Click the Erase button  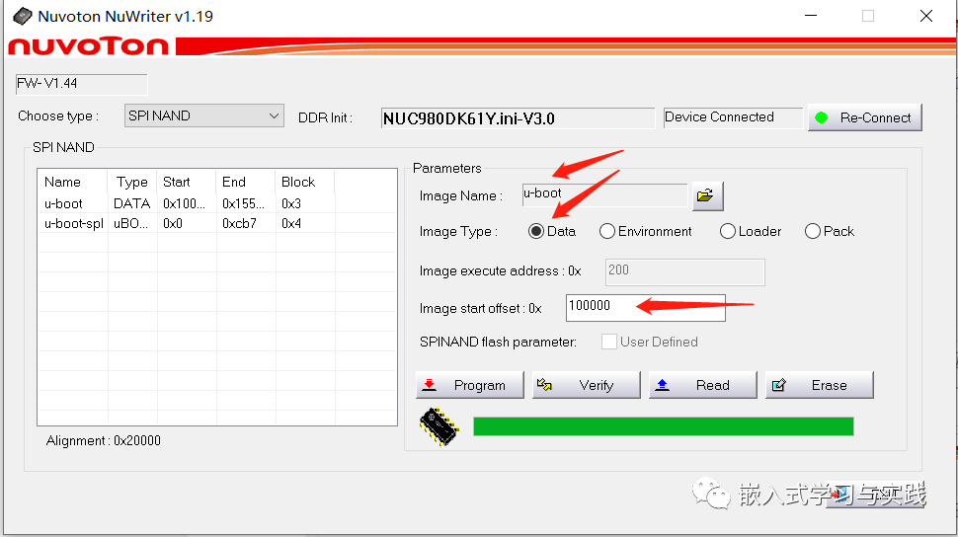click(820, 385)
